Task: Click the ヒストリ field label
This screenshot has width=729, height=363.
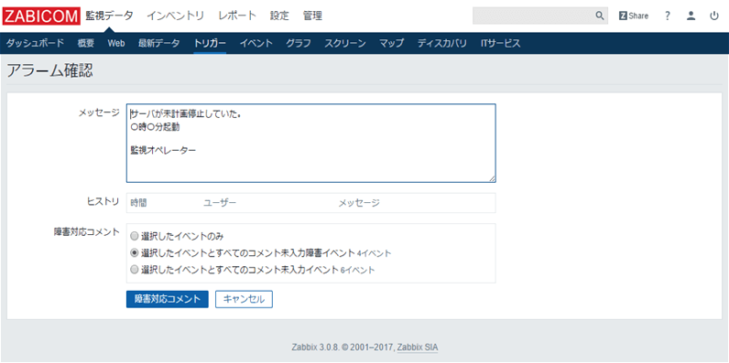Action: tap(103, 200)
